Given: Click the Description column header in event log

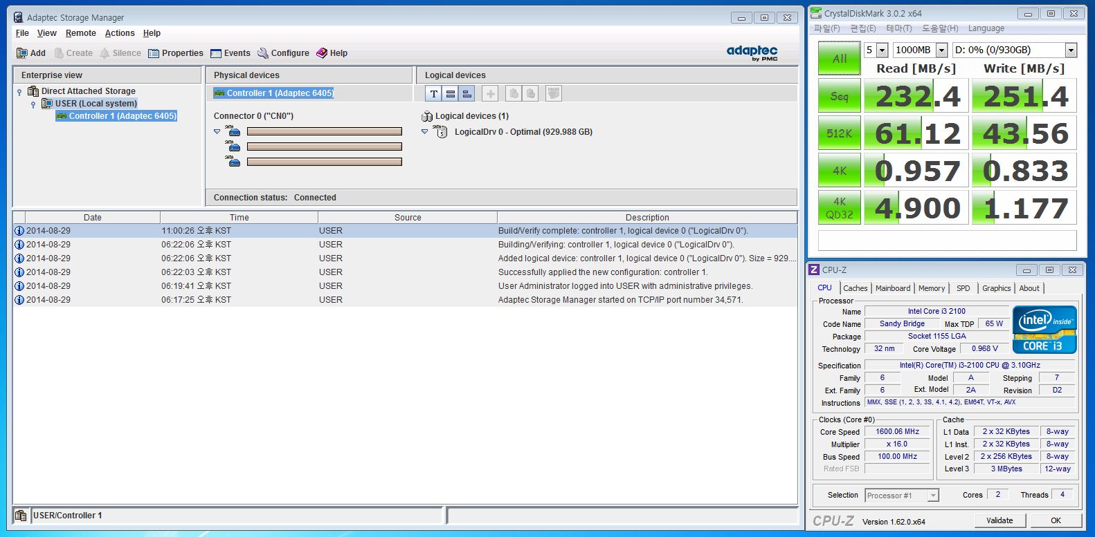Looking at the screenshot, I should pos(647,217).
